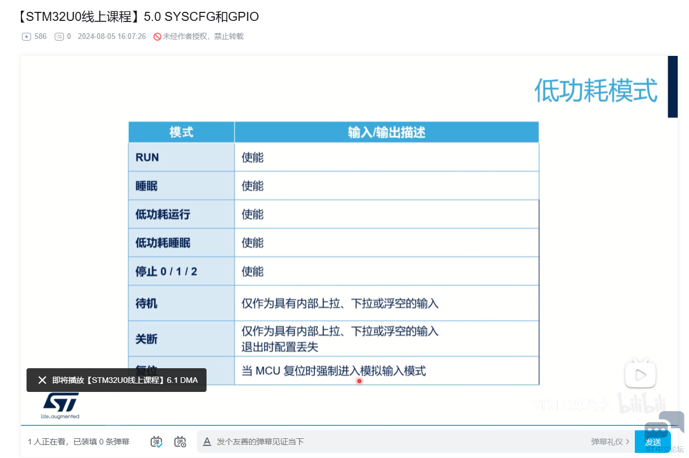689x458 pixels.
Task: Open the 弹幕礼仪 etiquette link
Action: click(x=610, y=442)
